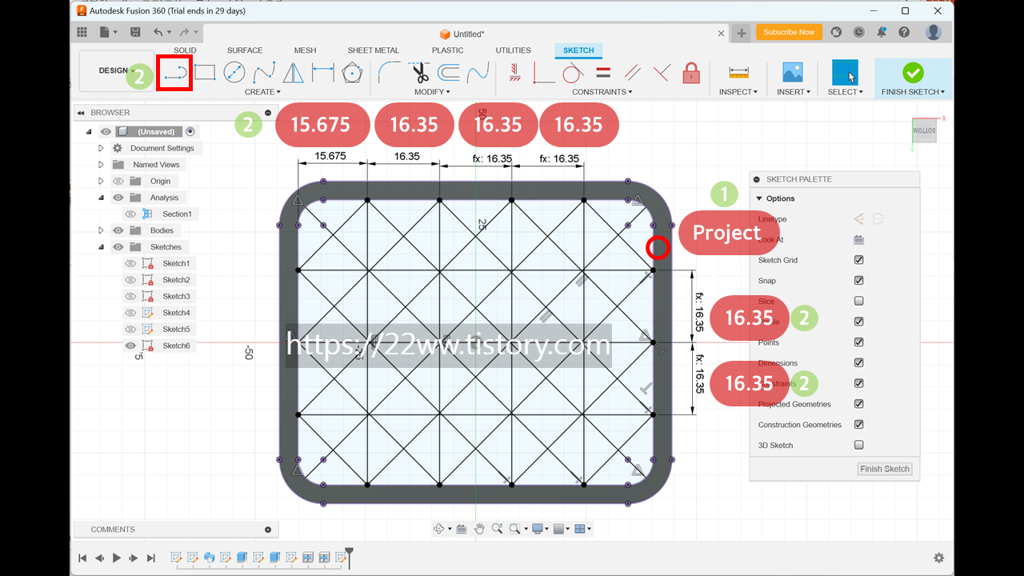The width and height of the screenshot is (1024, 576).
Task: Click the Orbit navigation tool
Action: coord(439,529)
